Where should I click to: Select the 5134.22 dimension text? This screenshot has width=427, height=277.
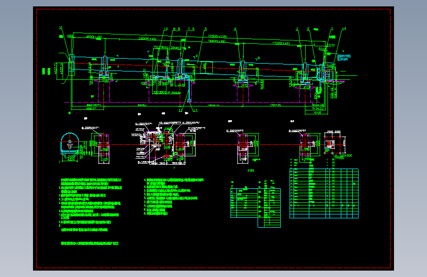click(318, 108)
